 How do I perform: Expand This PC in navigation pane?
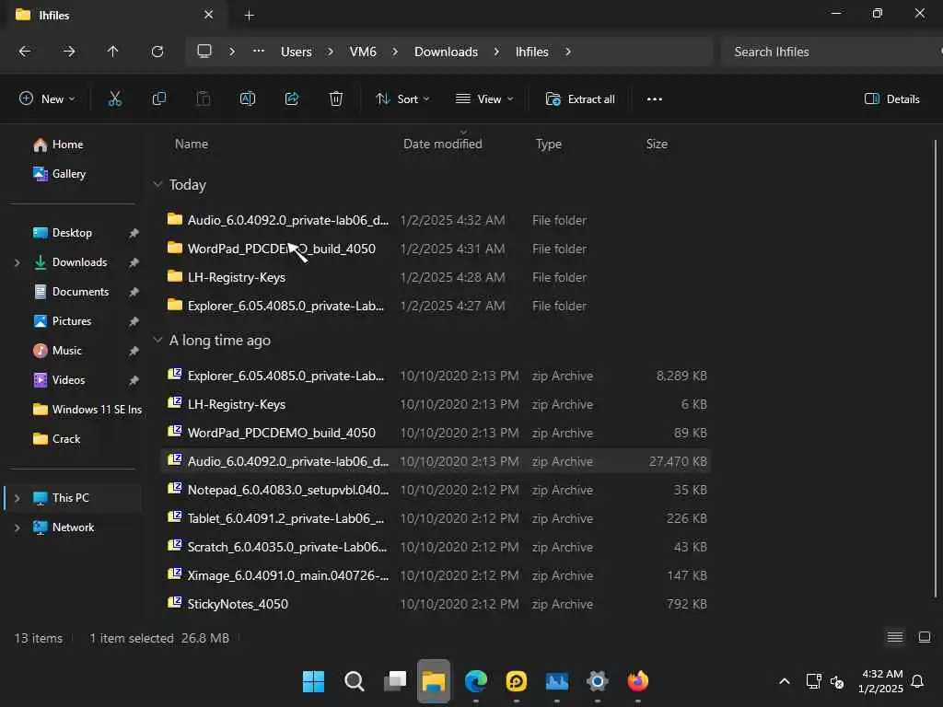point(17,498)
